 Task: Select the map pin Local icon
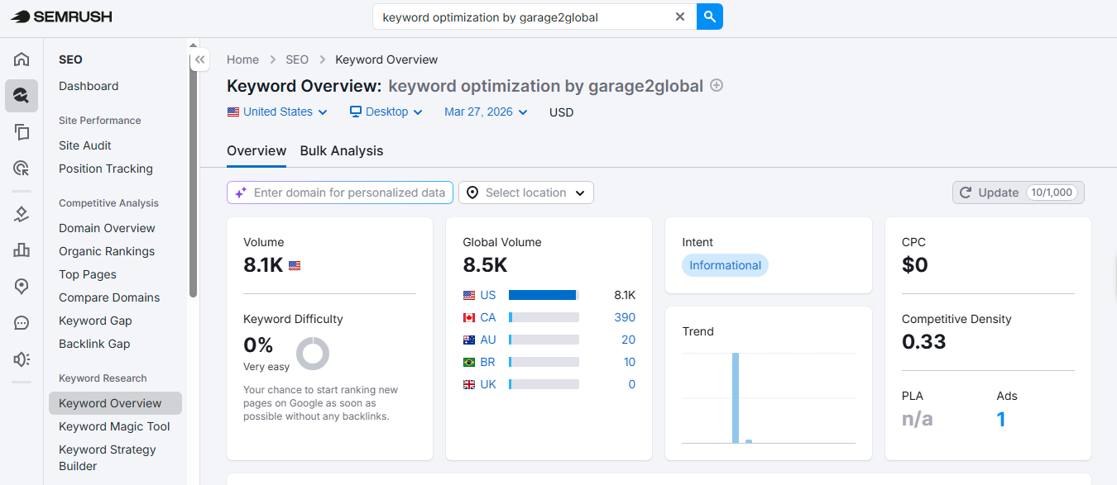pyautogui.click(x=21, y=286)
